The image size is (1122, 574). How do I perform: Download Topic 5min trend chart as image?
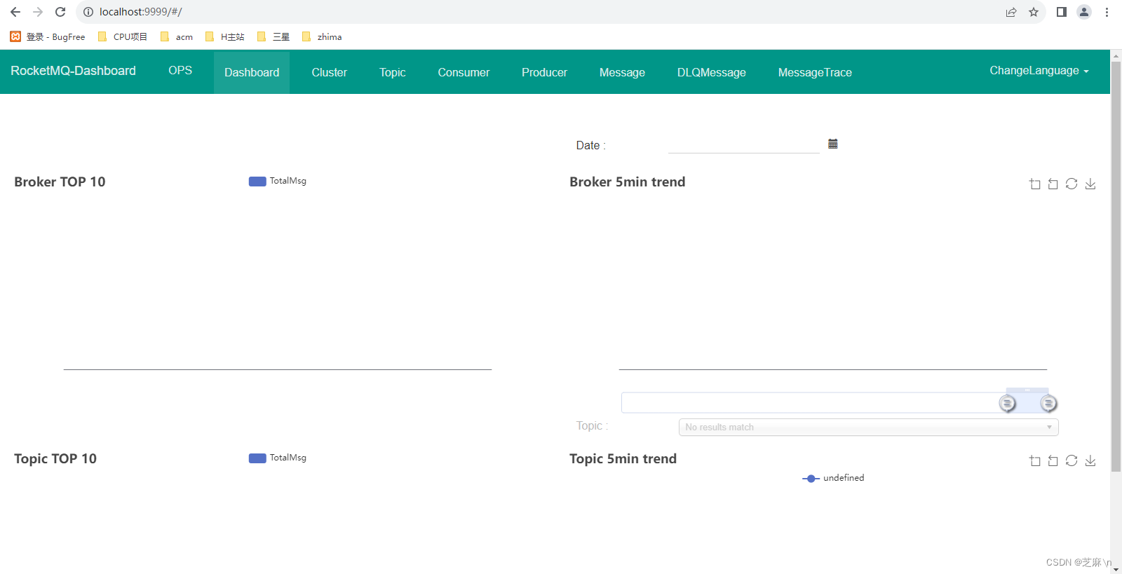pyautogui.click(x=1090, y=460)
